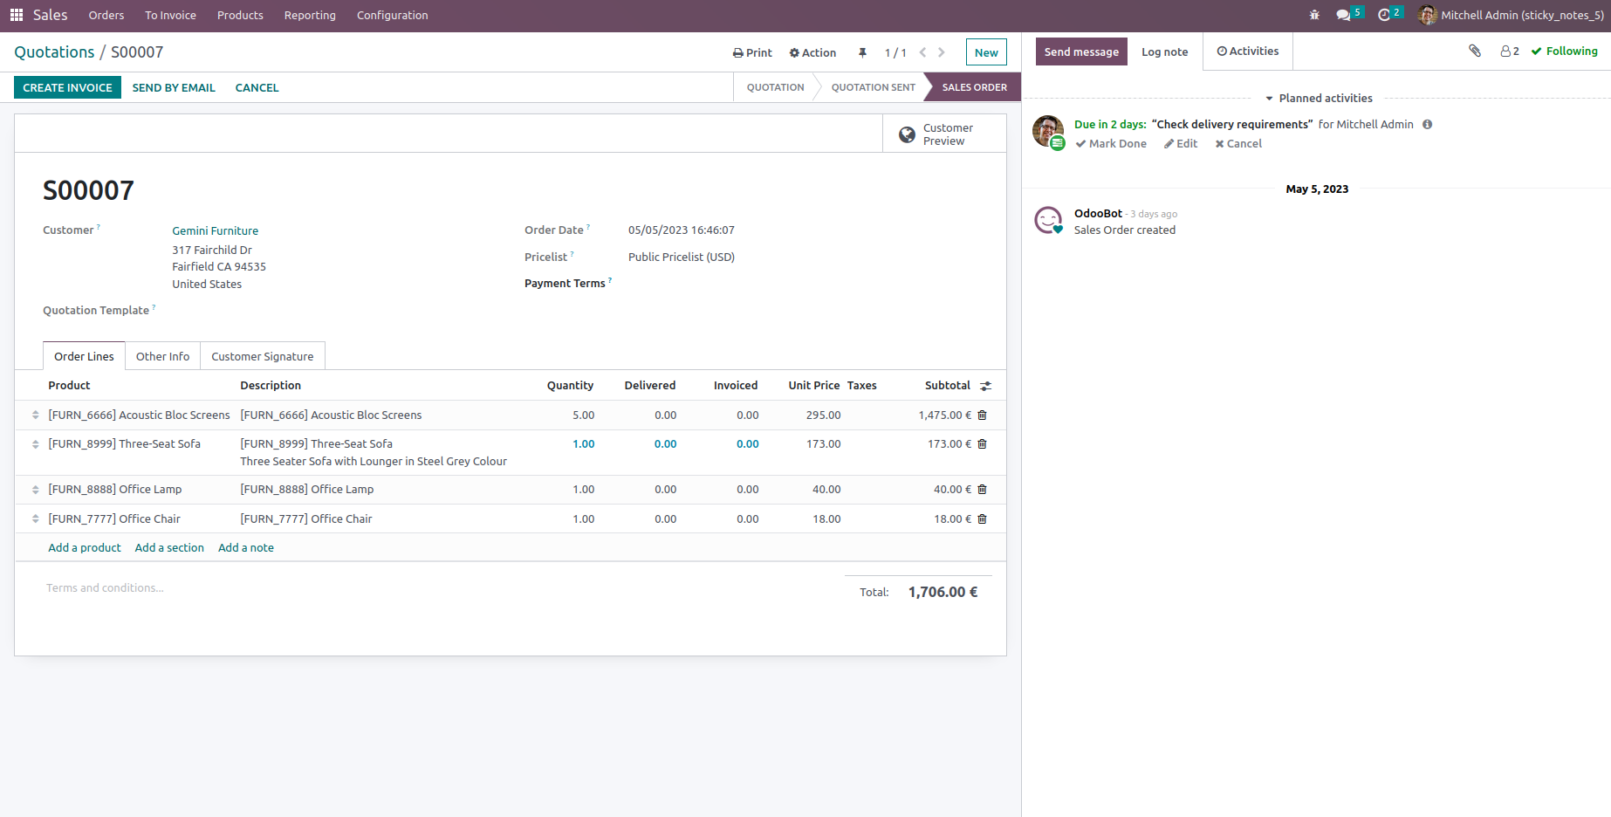
Task: Open the conversations chat icon
Action: pos(1344,15)
